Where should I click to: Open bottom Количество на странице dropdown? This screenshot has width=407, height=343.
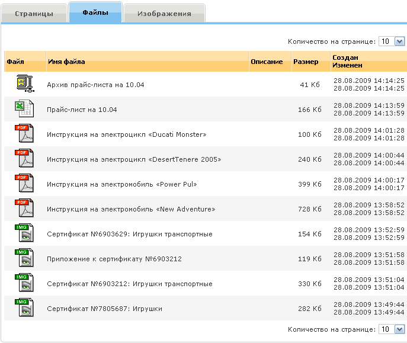pos(392,329)
